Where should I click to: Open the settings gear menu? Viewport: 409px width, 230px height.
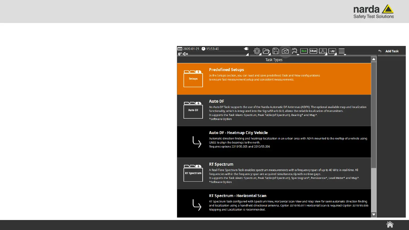pyautogui.click(x=257, y=51)
